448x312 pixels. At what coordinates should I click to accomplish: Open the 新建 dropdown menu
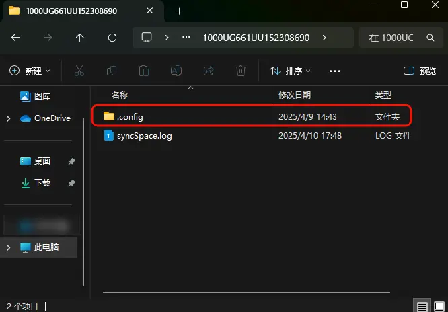click(x=30, y=71)
